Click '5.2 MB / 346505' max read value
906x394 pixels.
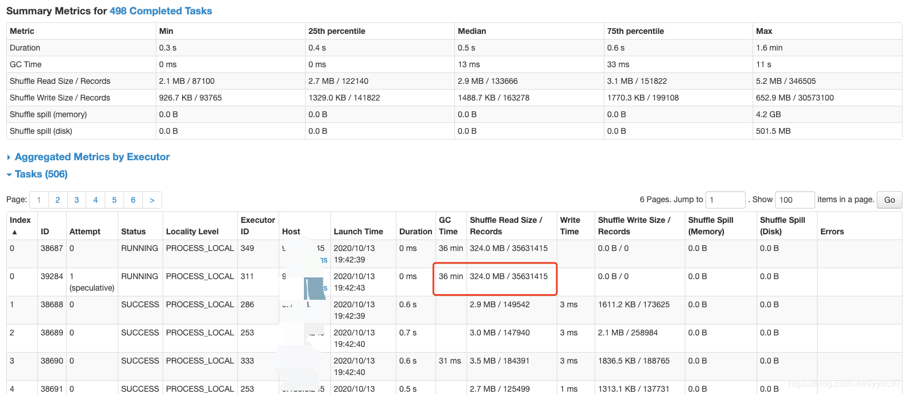click(x=786, y=81)
